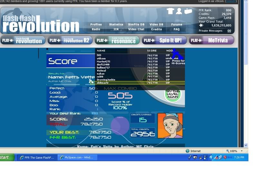The image size is (258, 194).
Task: Click the 505 max combo number
Action: tap(120, 95)
